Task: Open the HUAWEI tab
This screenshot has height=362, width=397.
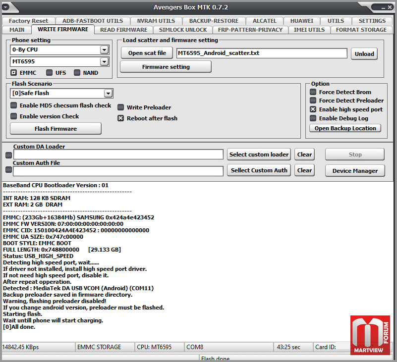Action: pyautogui.click(x=301, y=21)
